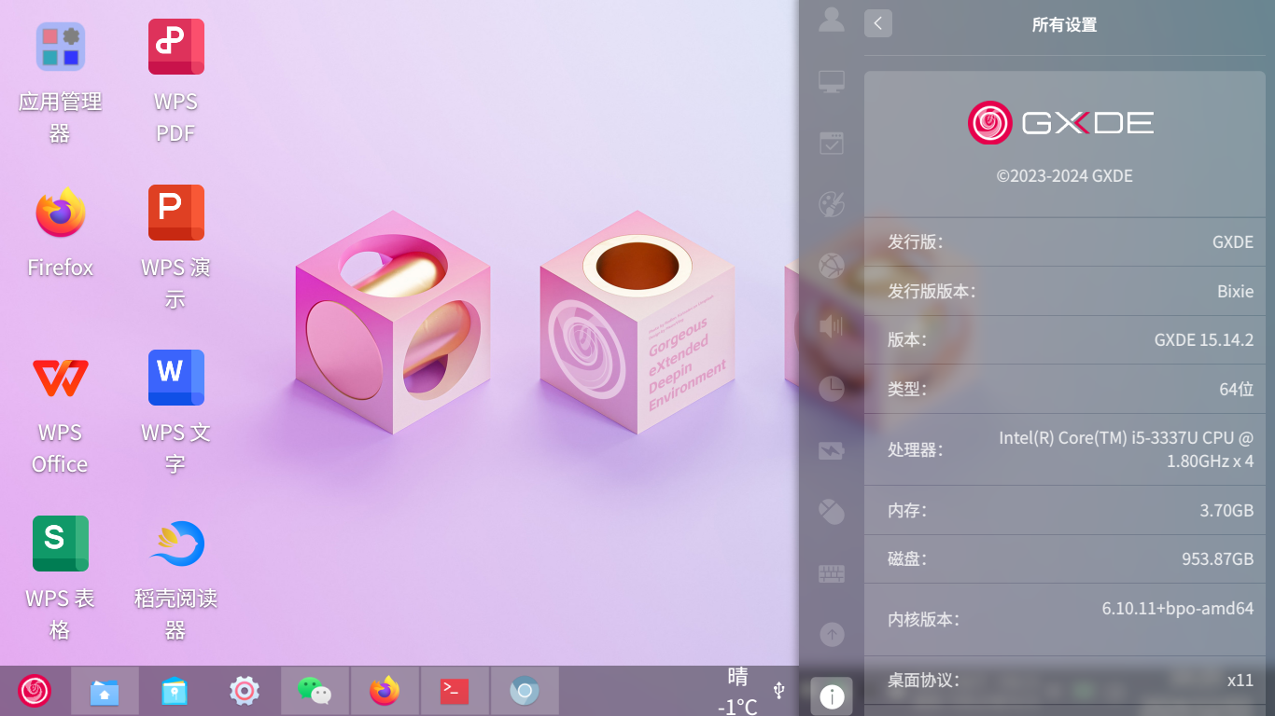The height and width of the screenshot is (716, 1275).
Task: Launch the app store from the taskbar
Action: [175, 691]
